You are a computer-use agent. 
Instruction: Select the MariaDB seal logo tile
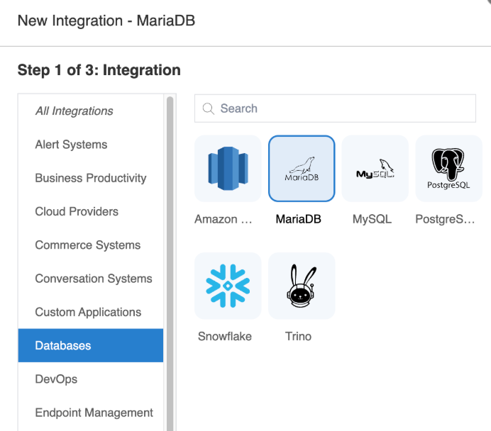click(302, 169)
